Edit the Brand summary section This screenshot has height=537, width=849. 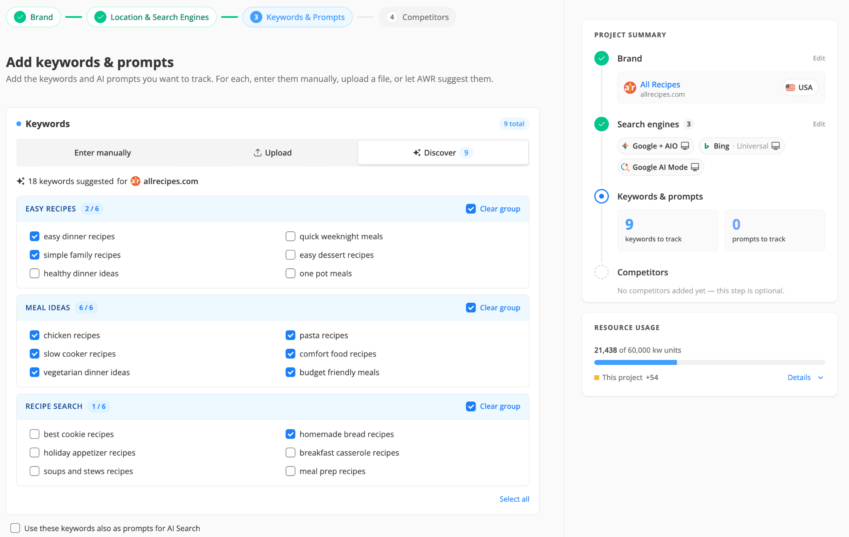[x=819, y=58]
